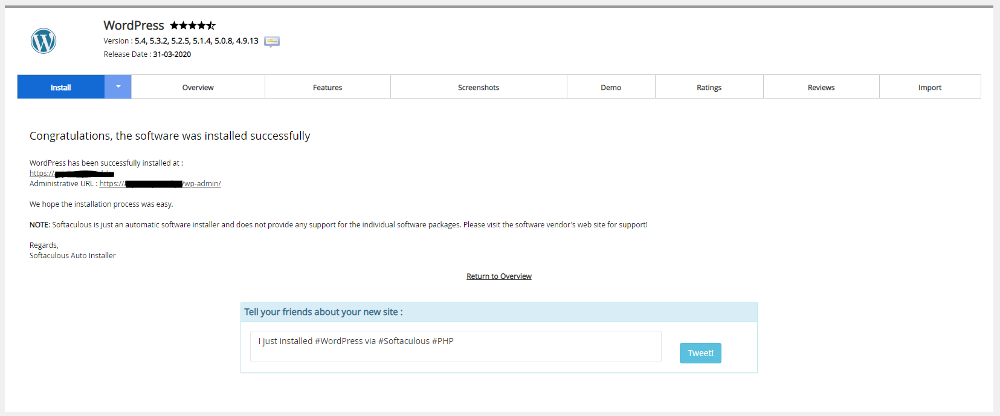The width and height of the screenshot is (1000, 416).
Task: Click the WordPress logo icon
Action: pyautogui.click(x=44, y=41)
